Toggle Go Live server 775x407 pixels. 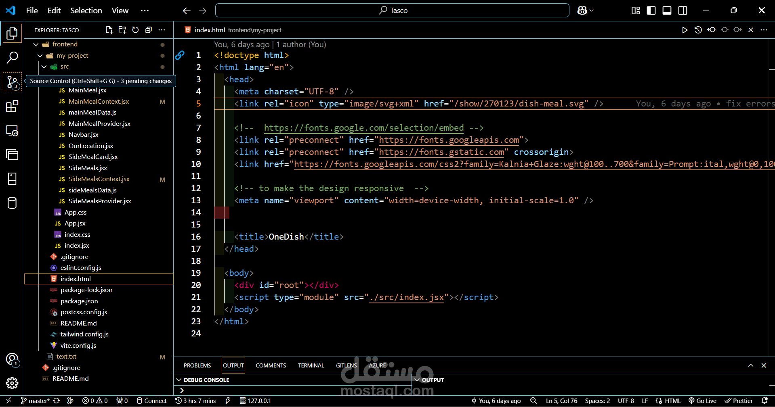coord(702,401)
